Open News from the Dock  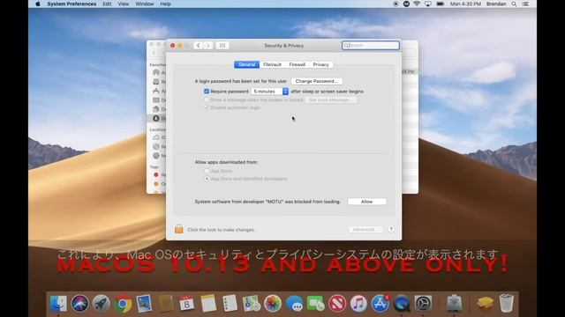tap(337, 304)
